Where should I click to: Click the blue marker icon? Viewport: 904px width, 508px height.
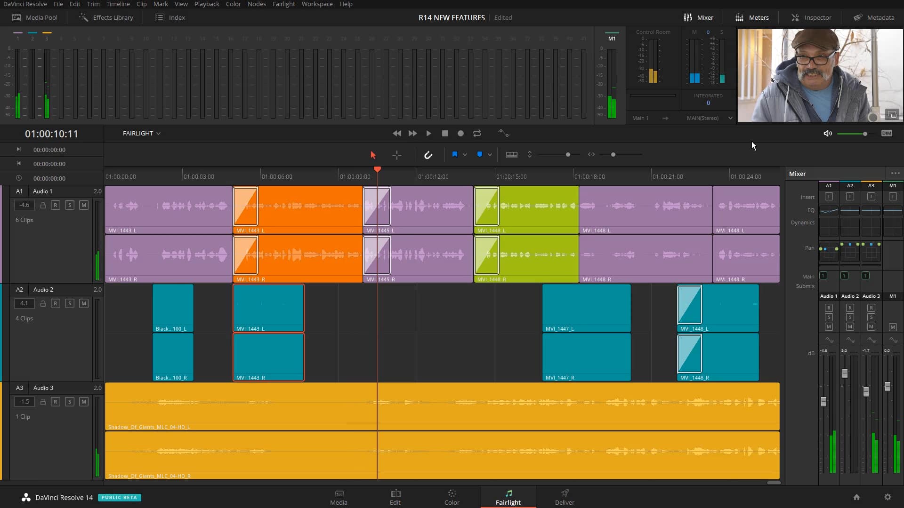coord(480,154)
